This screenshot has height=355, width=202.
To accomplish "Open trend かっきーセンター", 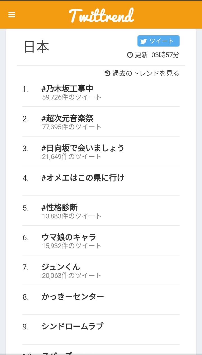I will point(73,297).
